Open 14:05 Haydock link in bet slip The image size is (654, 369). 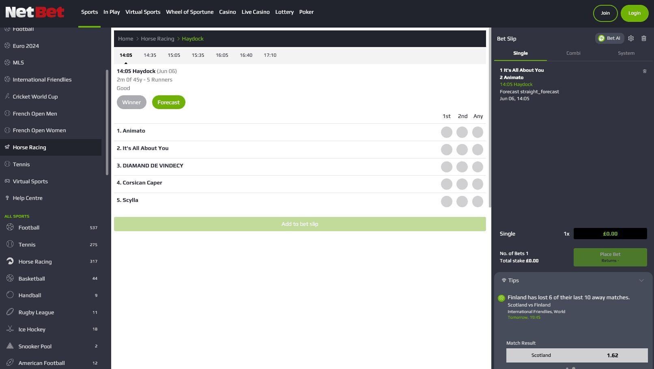coord(516,84)
